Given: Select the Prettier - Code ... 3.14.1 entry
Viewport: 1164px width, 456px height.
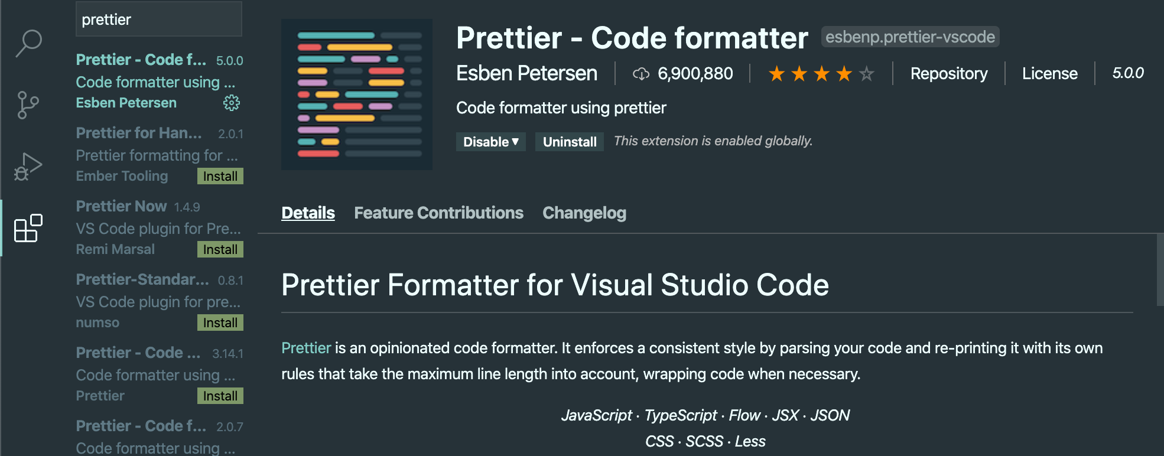Looking at the screenshot, I should pos(160,374).
